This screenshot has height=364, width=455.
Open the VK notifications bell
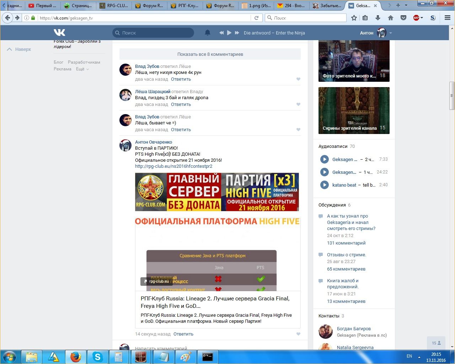208,33
